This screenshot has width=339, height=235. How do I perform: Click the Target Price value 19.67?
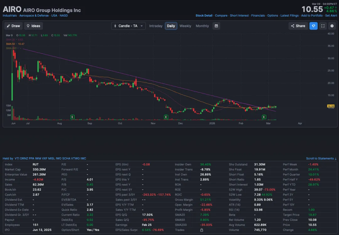click(x=312, y=215)
